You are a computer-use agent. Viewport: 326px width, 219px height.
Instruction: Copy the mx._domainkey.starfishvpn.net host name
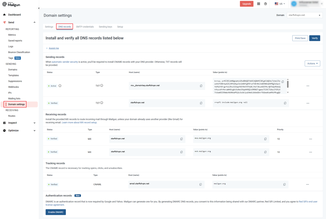click(x=201, y=86)
